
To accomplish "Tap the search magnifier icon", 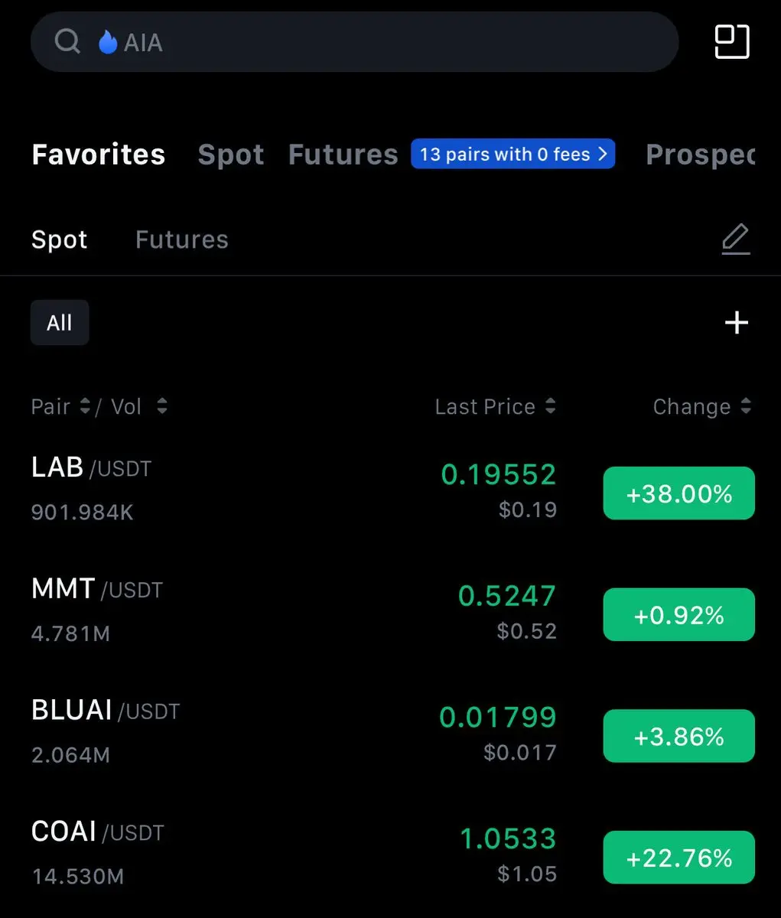I will 67,41.
